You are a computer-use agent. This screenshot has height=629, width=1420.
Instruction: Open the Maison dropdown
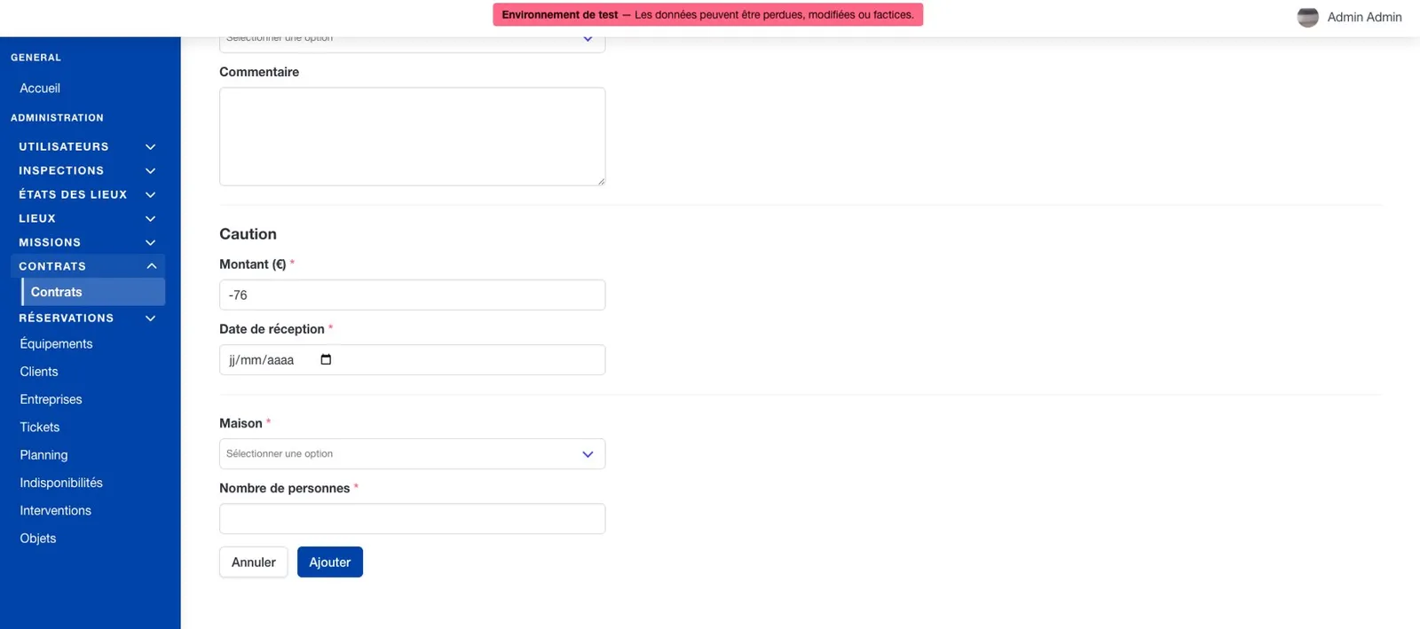412,453
